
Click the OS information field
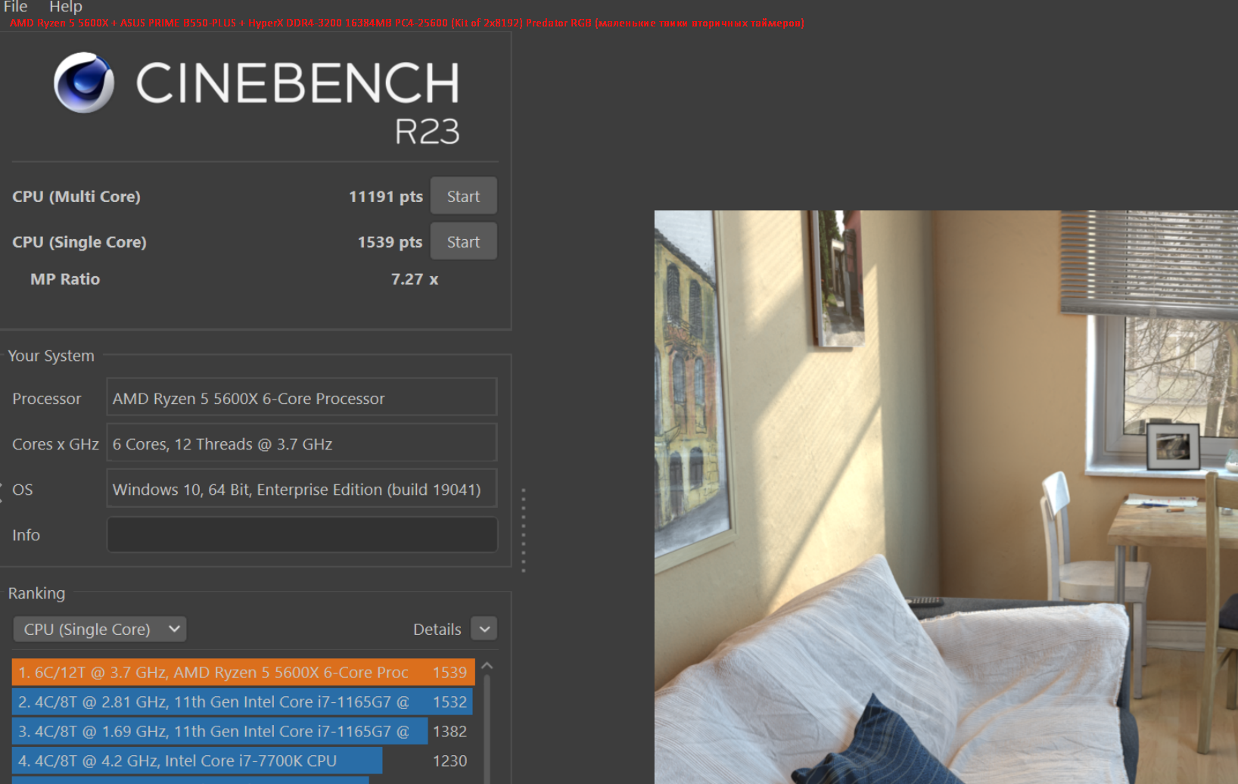(302, 488)
